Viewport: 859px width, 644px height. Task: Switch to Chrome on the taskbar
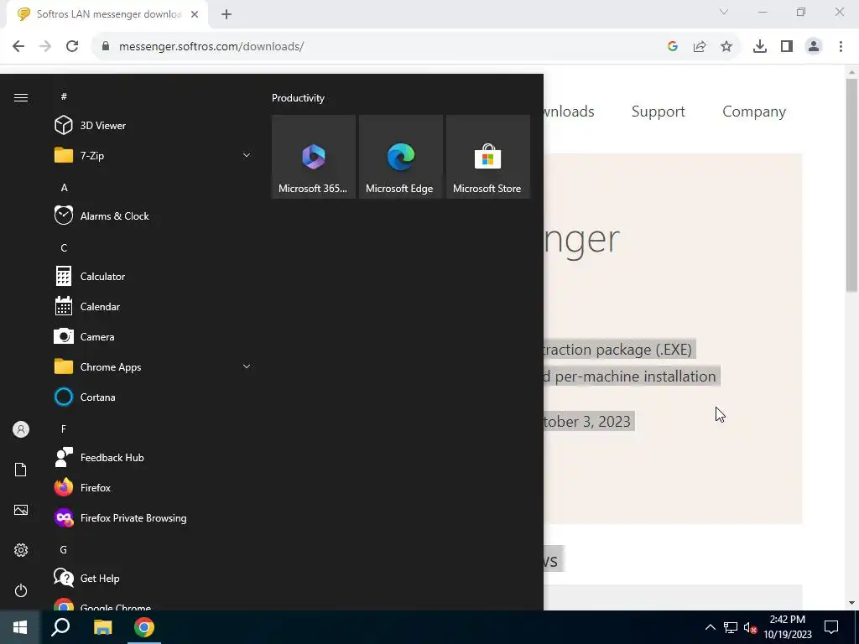(x=144, y=627)
